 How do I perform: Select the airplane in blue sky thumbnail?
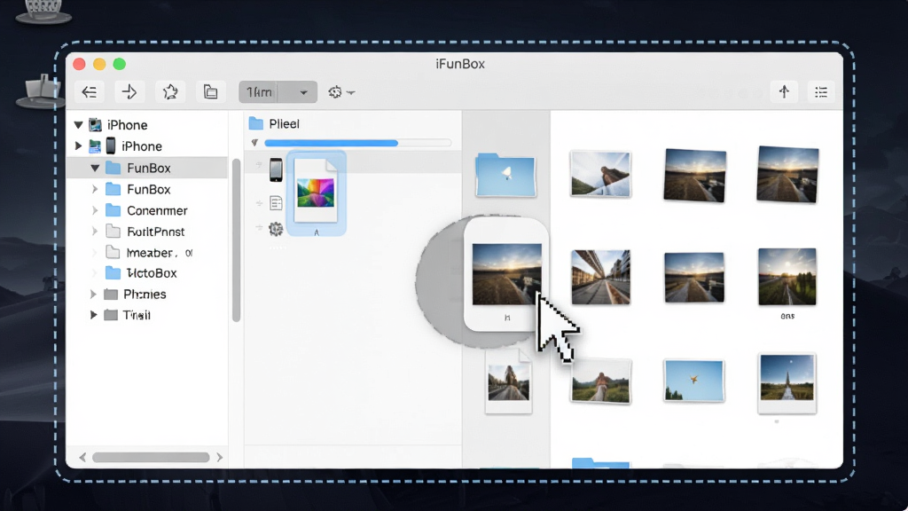click(693, 381)
